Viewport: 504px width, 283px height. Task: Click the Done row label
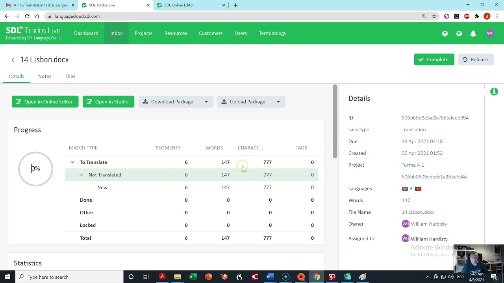[86, 200]
